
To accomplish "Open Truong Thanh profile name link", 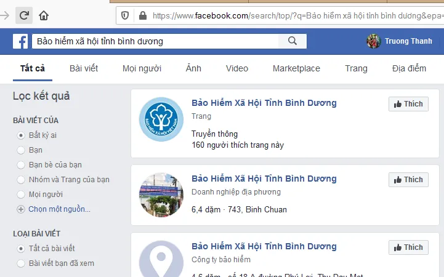I will click(408, 41).
